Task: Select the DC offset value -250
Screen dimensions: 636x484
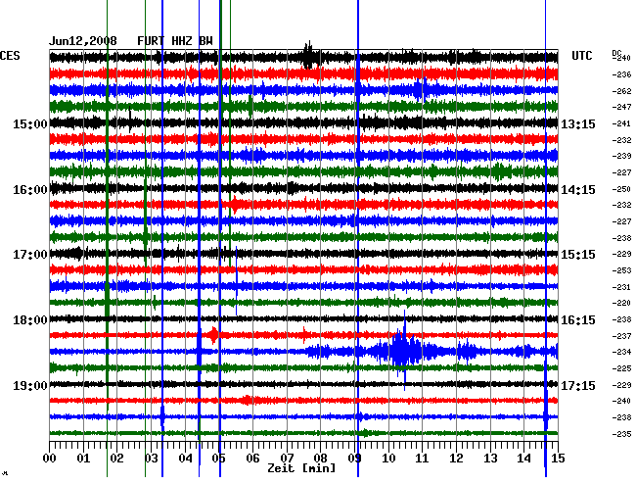Action: click(x=621, y=189)
